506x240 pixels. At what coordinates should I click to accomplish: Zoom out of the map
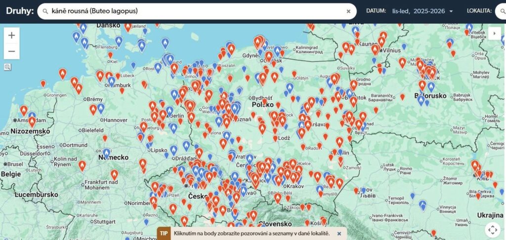point(12,51)
